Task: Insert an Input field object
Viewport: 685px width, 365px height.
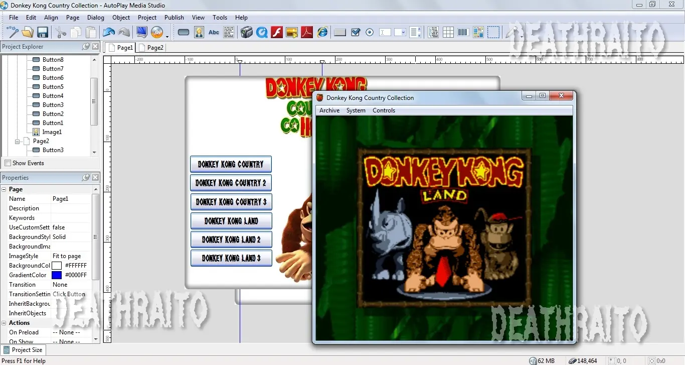Action: pos(385,33)
